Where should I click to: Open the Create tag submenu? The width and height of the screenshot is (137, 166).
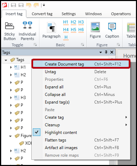[81, 117]
